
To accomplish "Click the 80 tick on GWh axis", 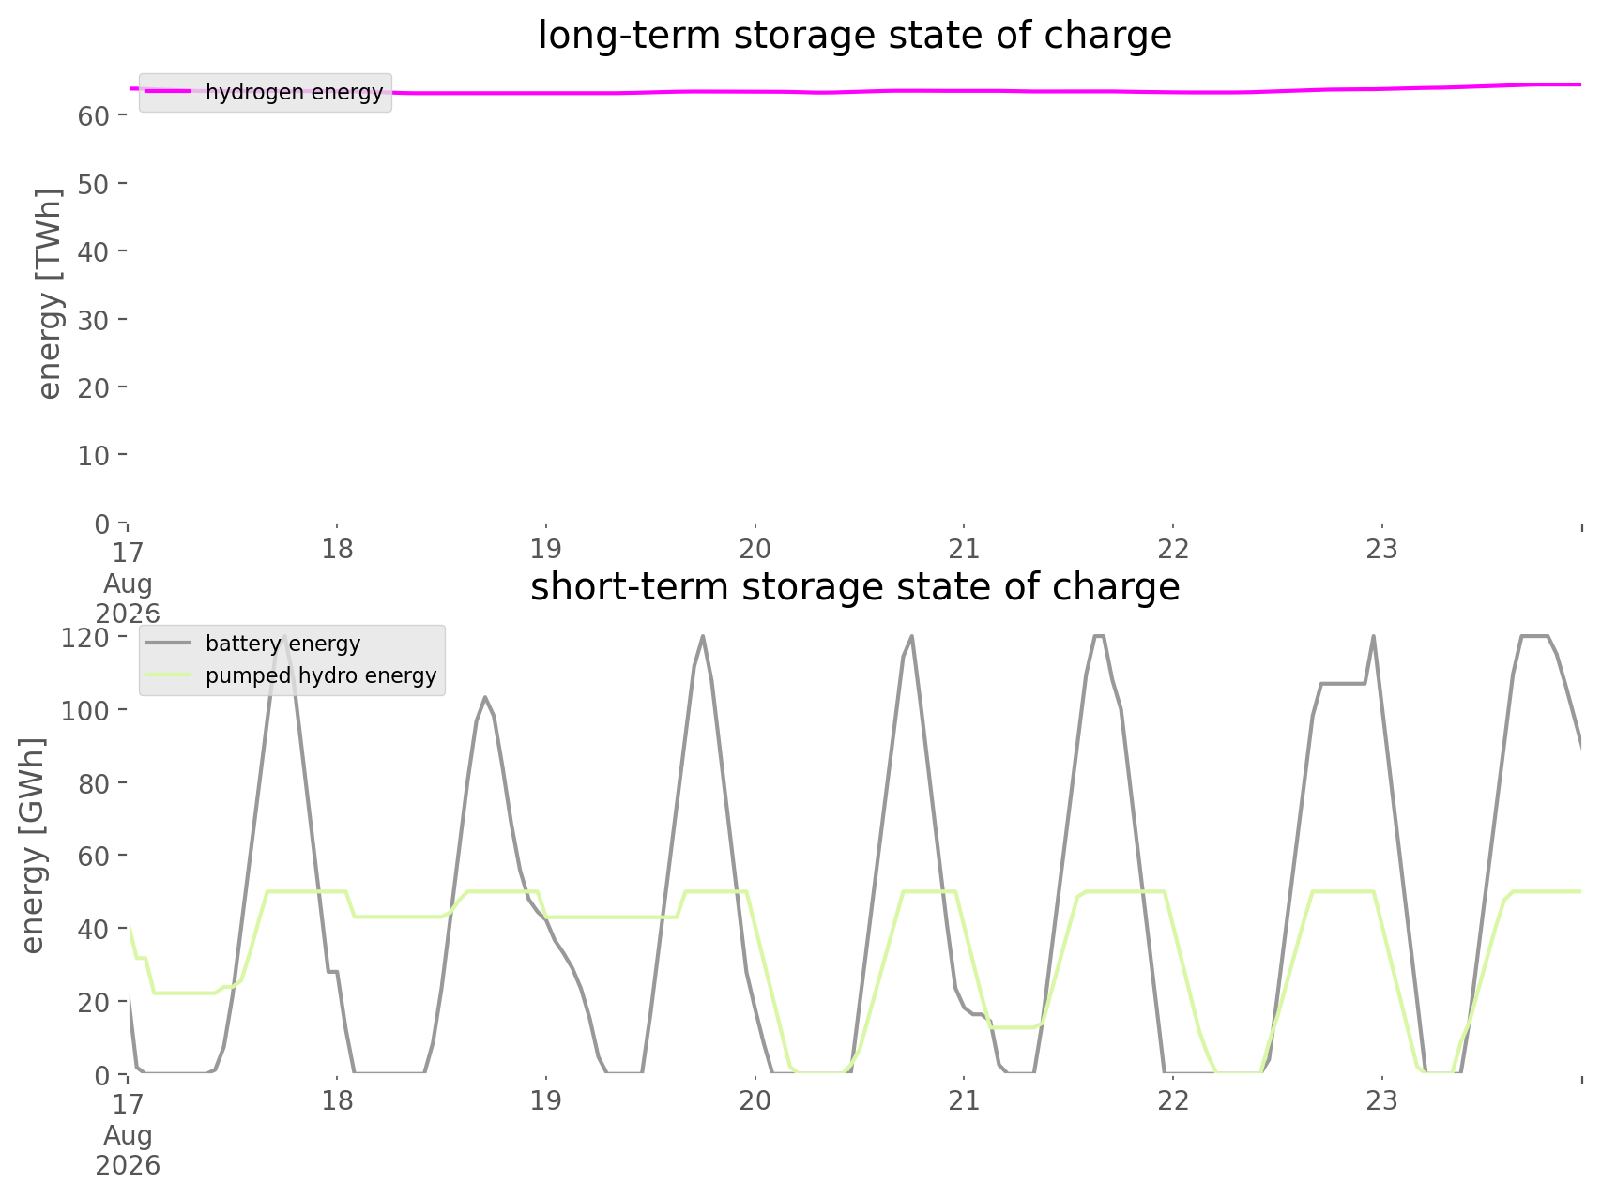I will tap(99, 783).
